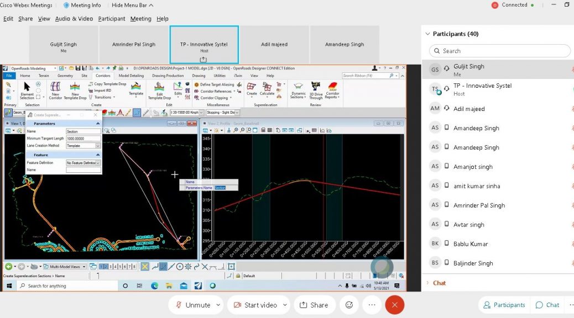This screenshot has width=574, height=318.
Task: Click the participants Search field
Action: (500, 51)
